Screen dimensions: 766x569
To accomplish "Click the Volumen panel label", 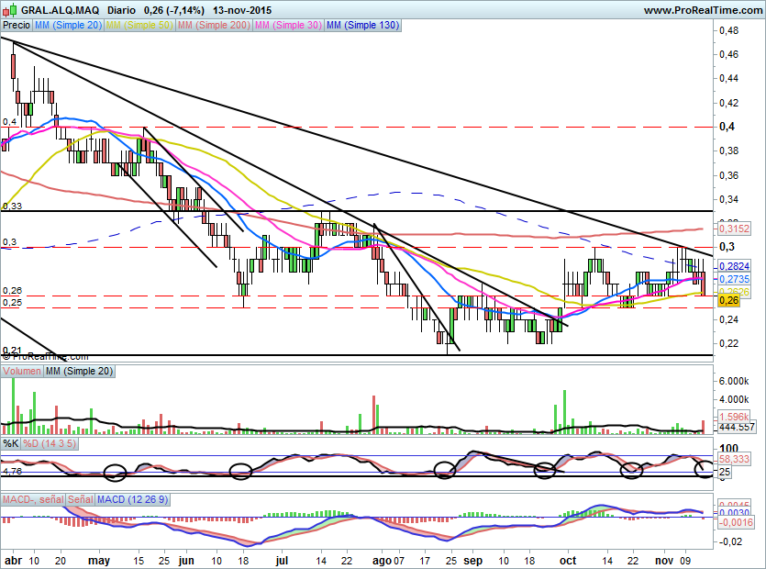I will (x=21, y=372).
